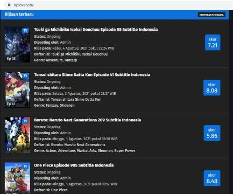The image size is (233, 194).
Task: Click release date Minggu, 1 Agustus 2021 pukul 10:12
Action: [x=84, y=184]
